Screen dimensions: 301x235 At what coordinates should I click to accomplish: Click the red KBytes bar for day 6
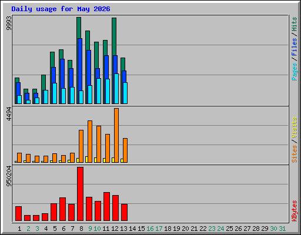coord(62,209)
